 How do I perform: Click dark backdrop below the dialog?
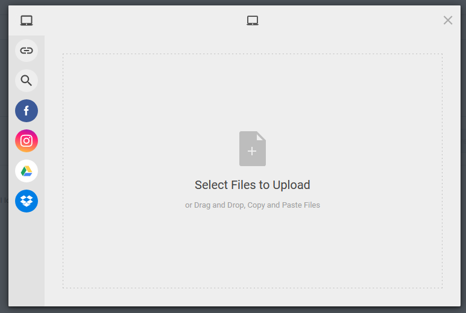(241, 310)
